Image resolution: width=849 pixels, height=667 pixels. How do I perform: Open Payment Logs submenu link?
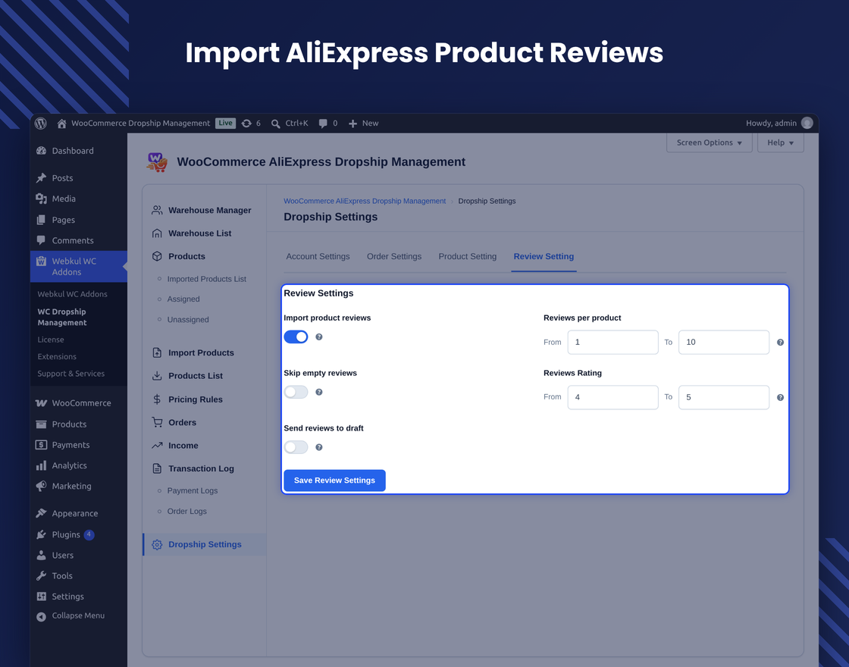(193, 490)
